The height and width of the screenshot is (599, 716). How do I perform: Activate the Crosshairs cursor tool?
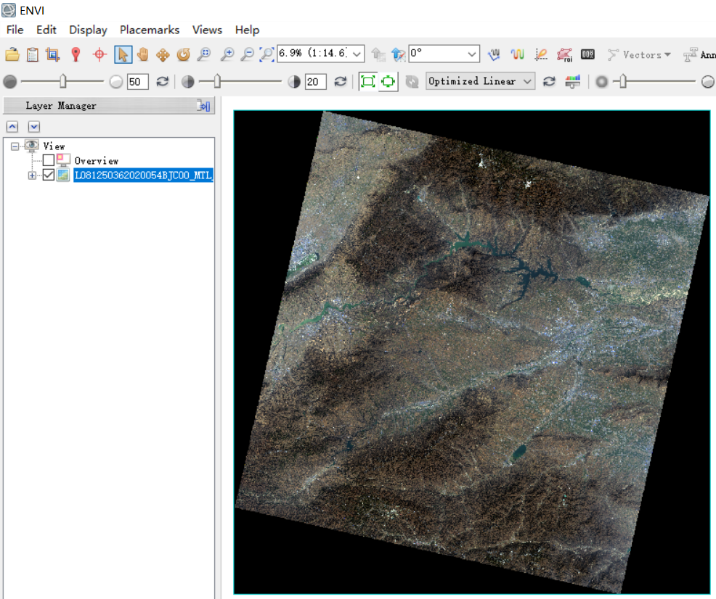[x=99, y=54]
